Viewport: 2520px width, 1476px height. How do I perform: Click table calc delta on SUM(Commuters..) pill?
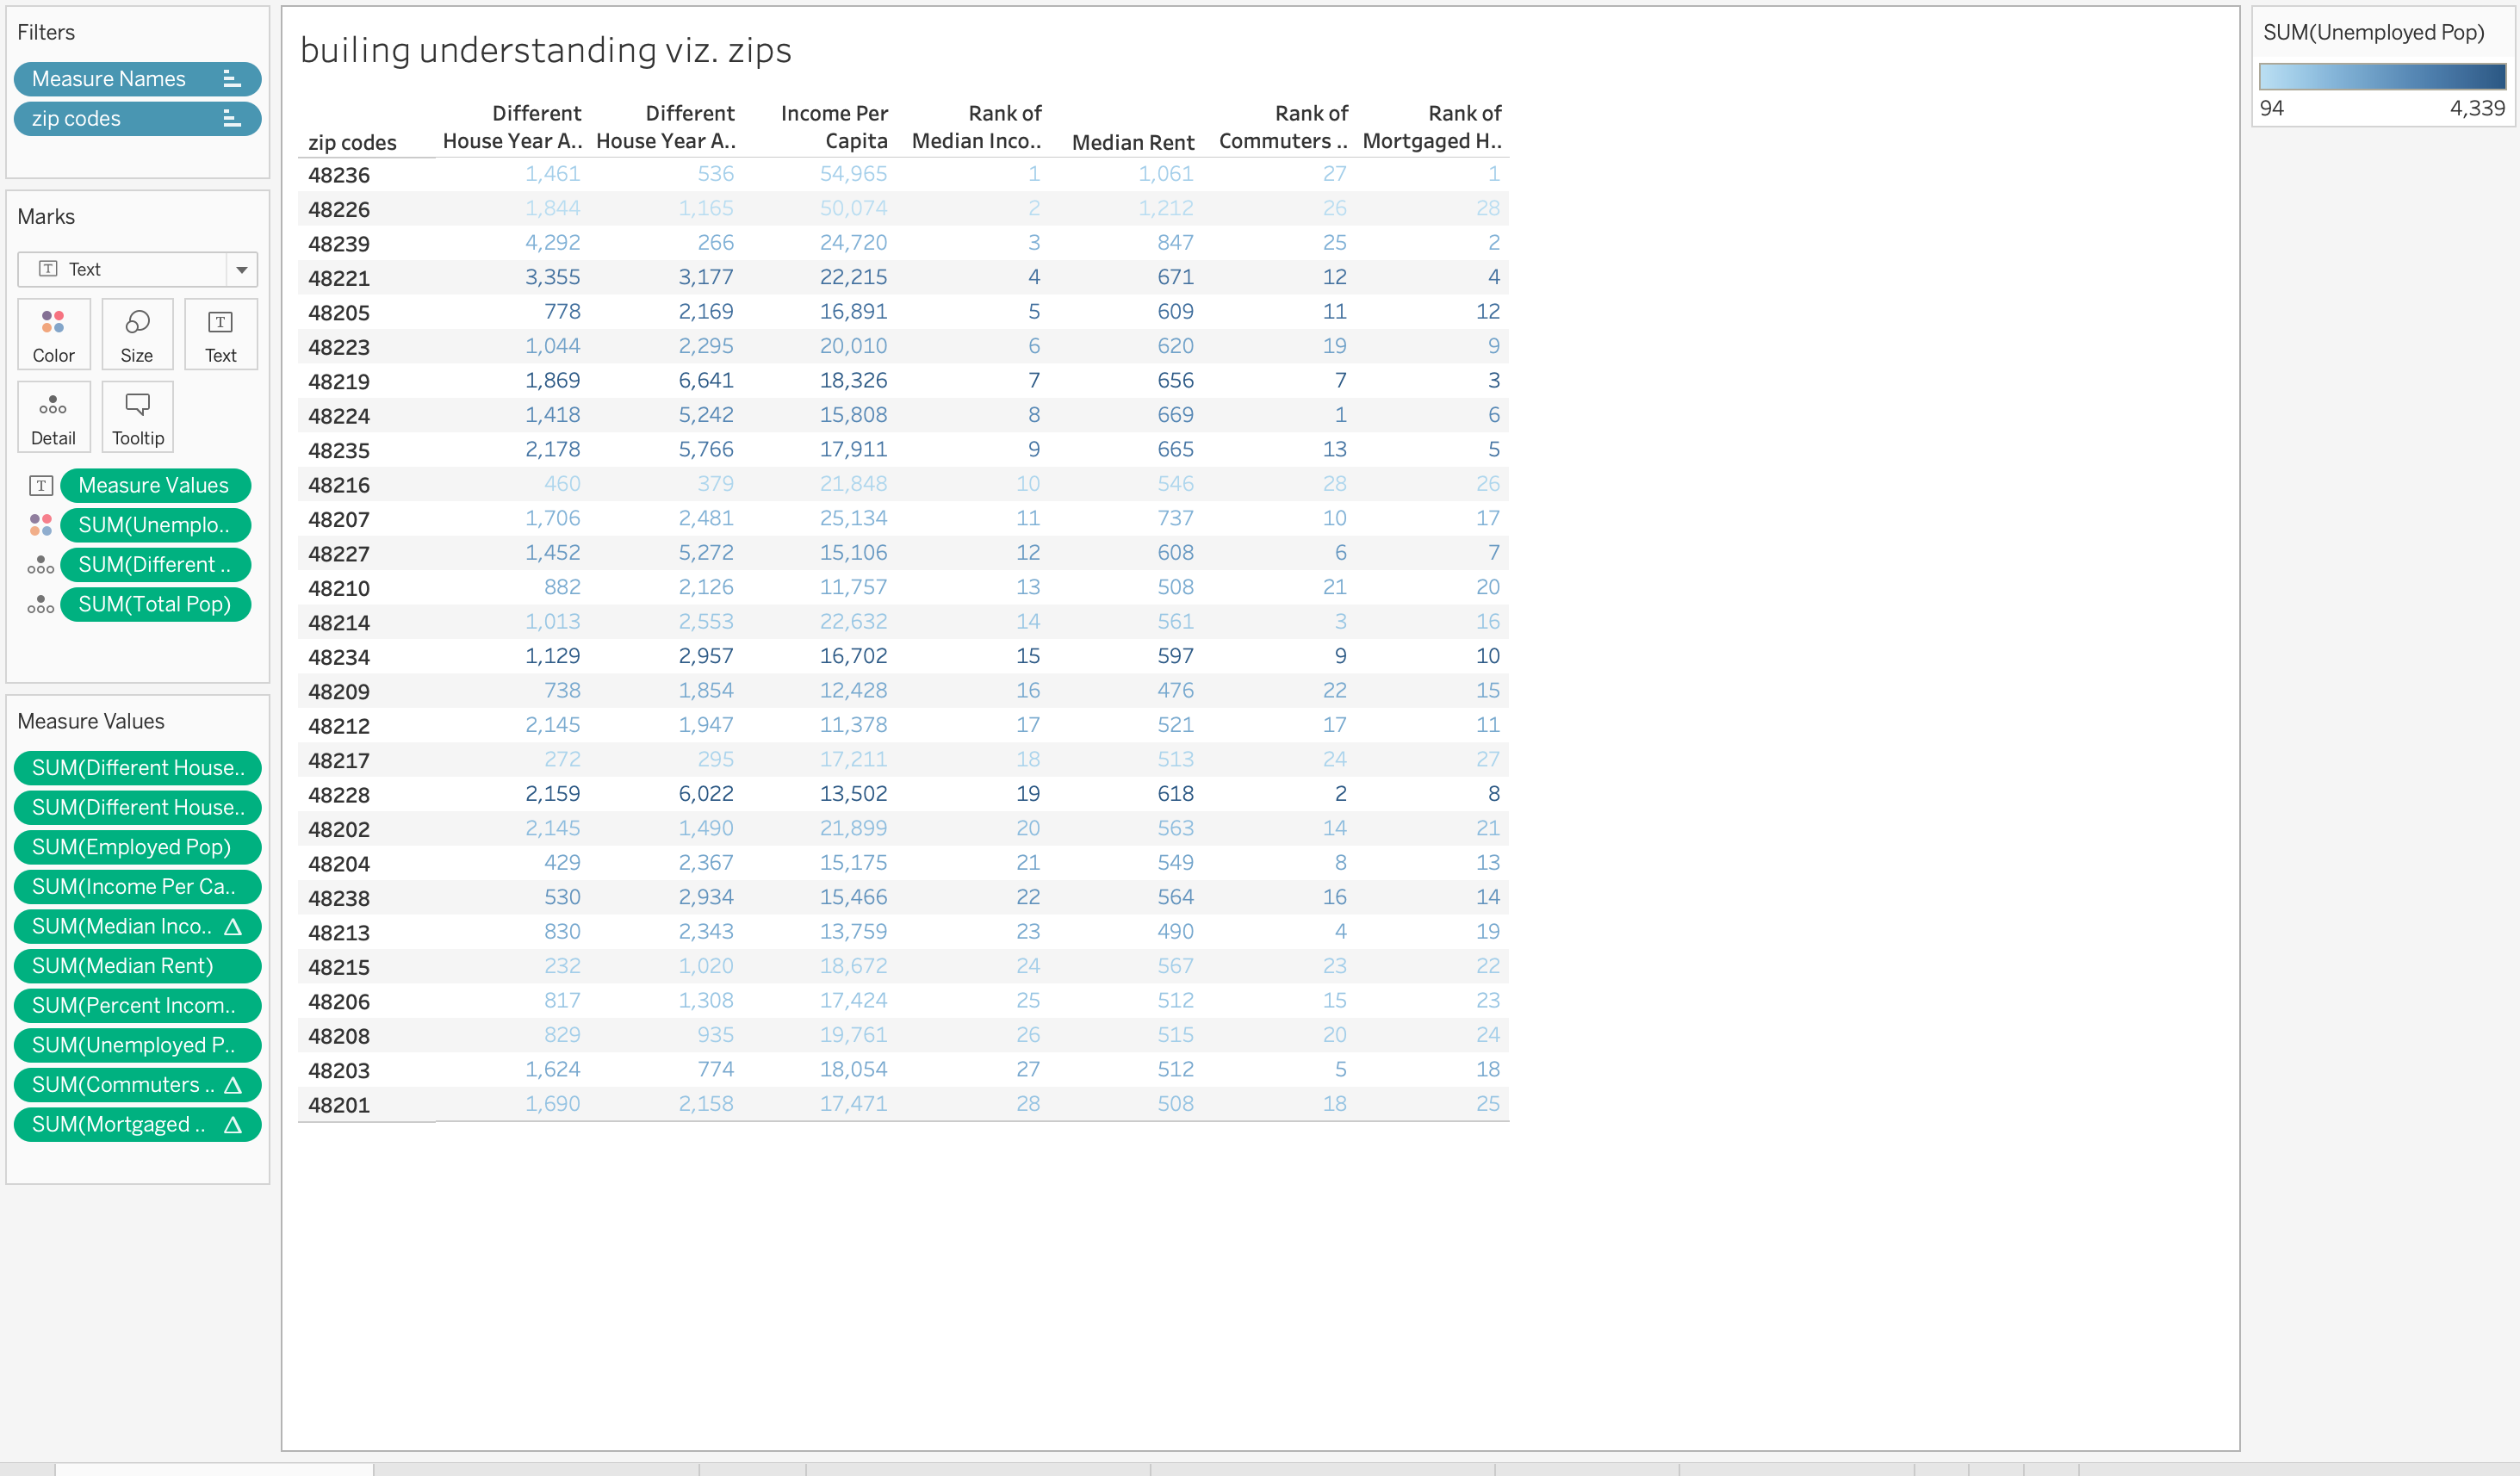pos(233,1085)
